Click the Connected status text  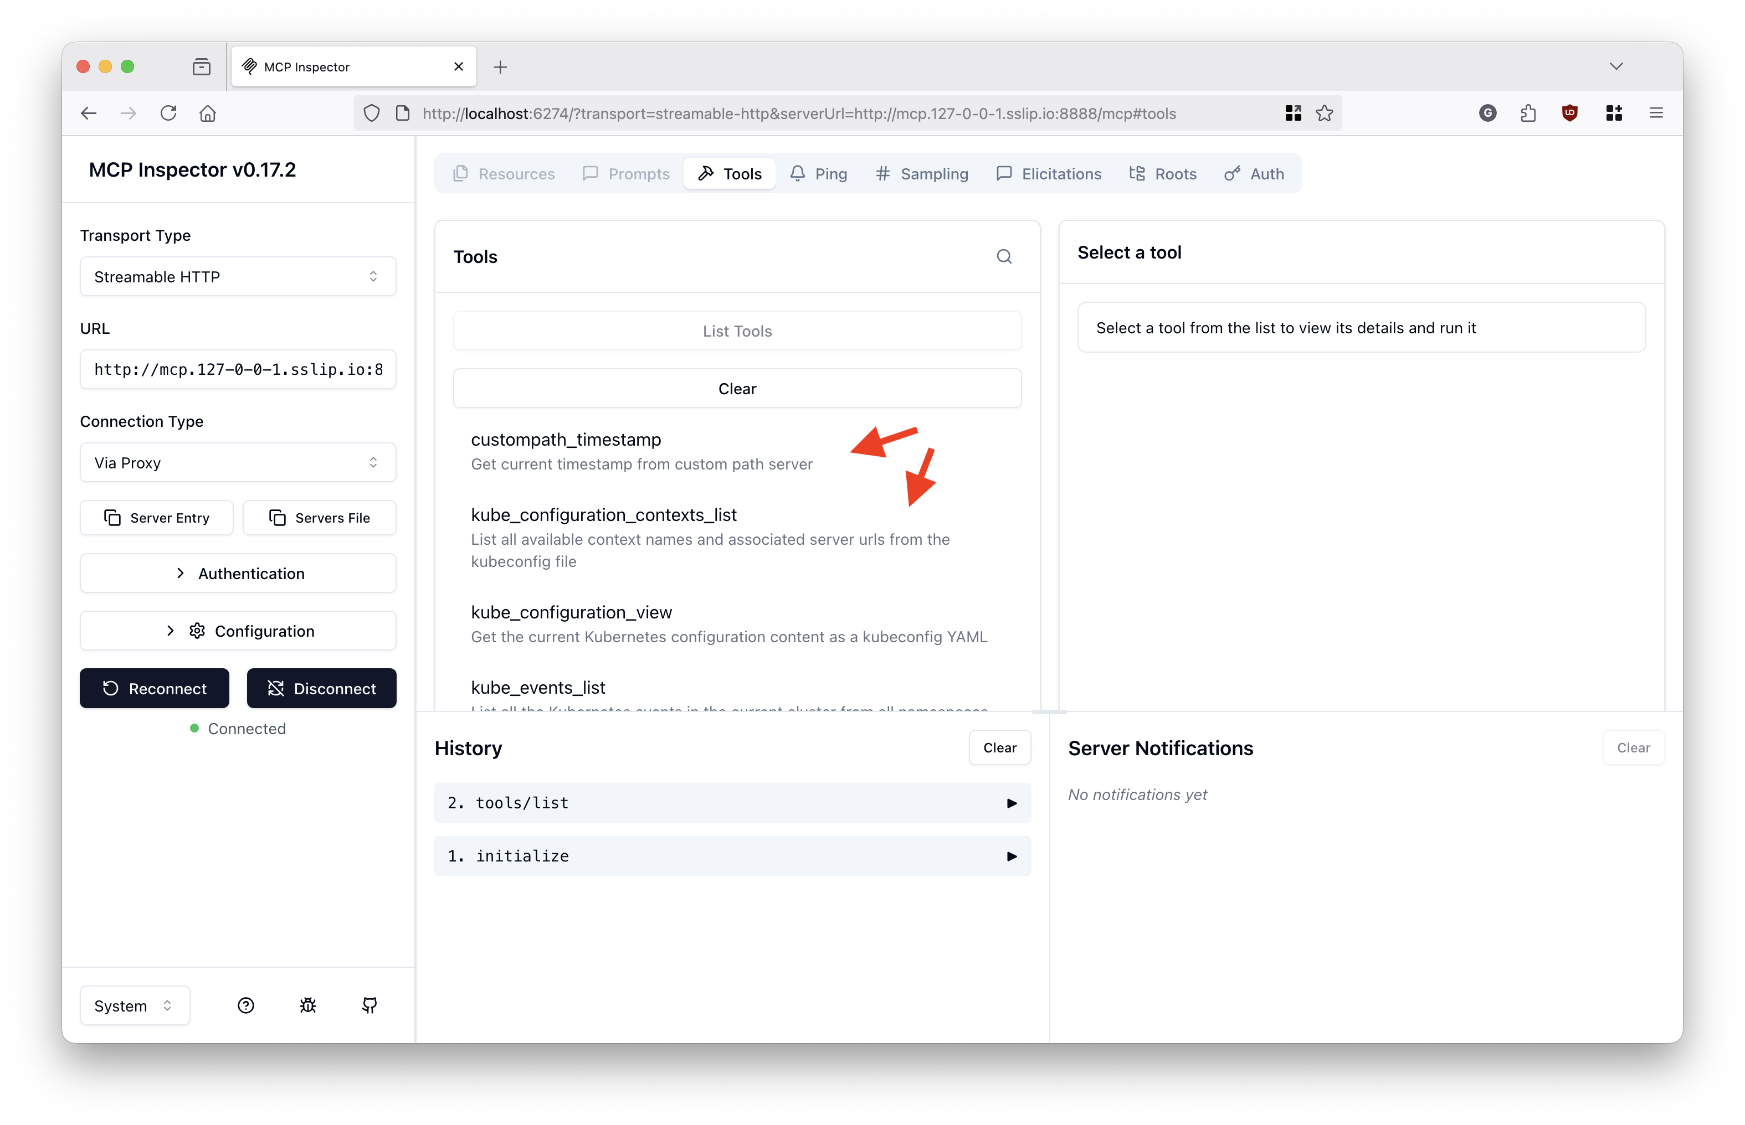(x=247, y=729)
